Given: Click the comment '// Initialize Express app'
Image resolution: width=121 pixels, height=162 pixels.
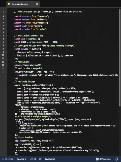Looking at the screenshot, I should (29, 36).
